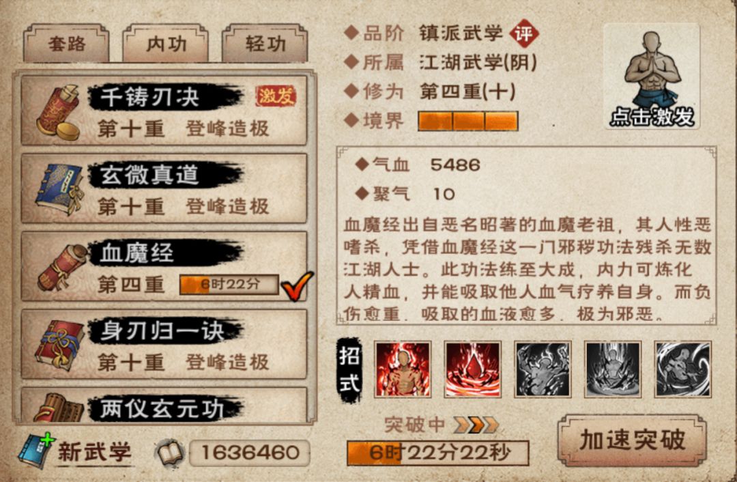The image size is (737, 482).
Task: Select the fourth locked meditation skill icon
Action: [612, 369]
